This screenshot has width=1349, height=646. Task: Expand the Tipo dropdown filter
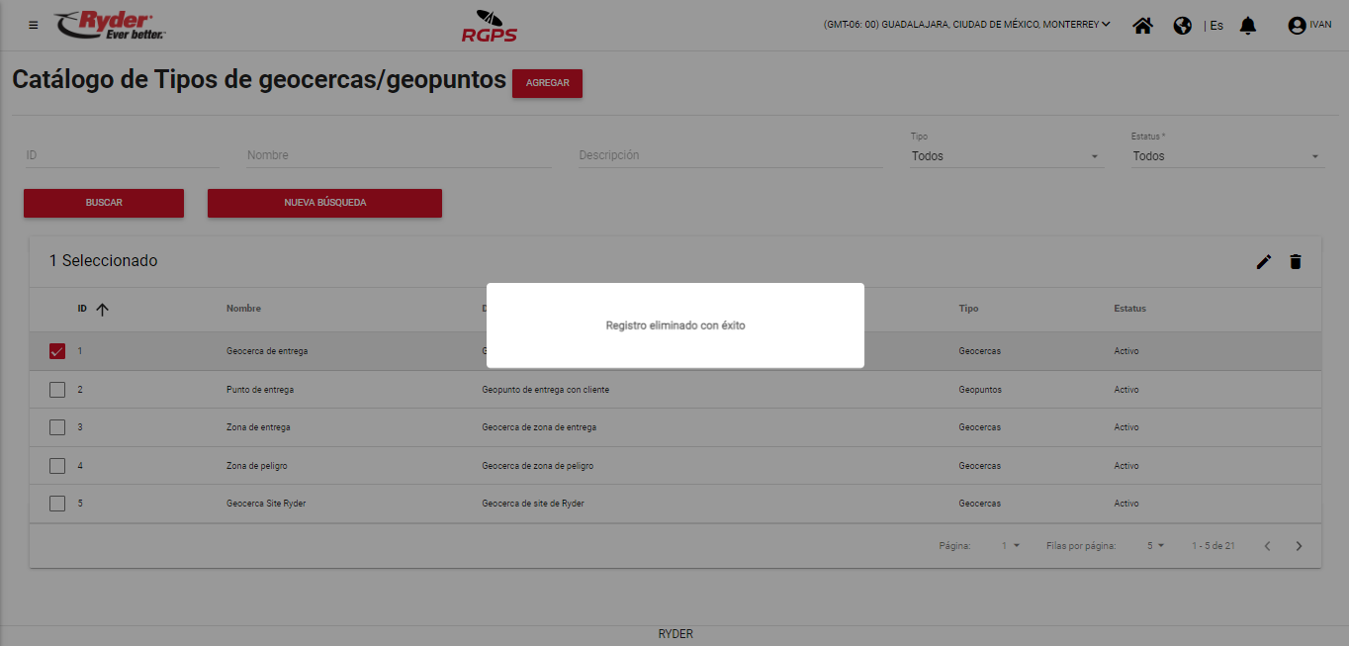(x=1006, y=156)
